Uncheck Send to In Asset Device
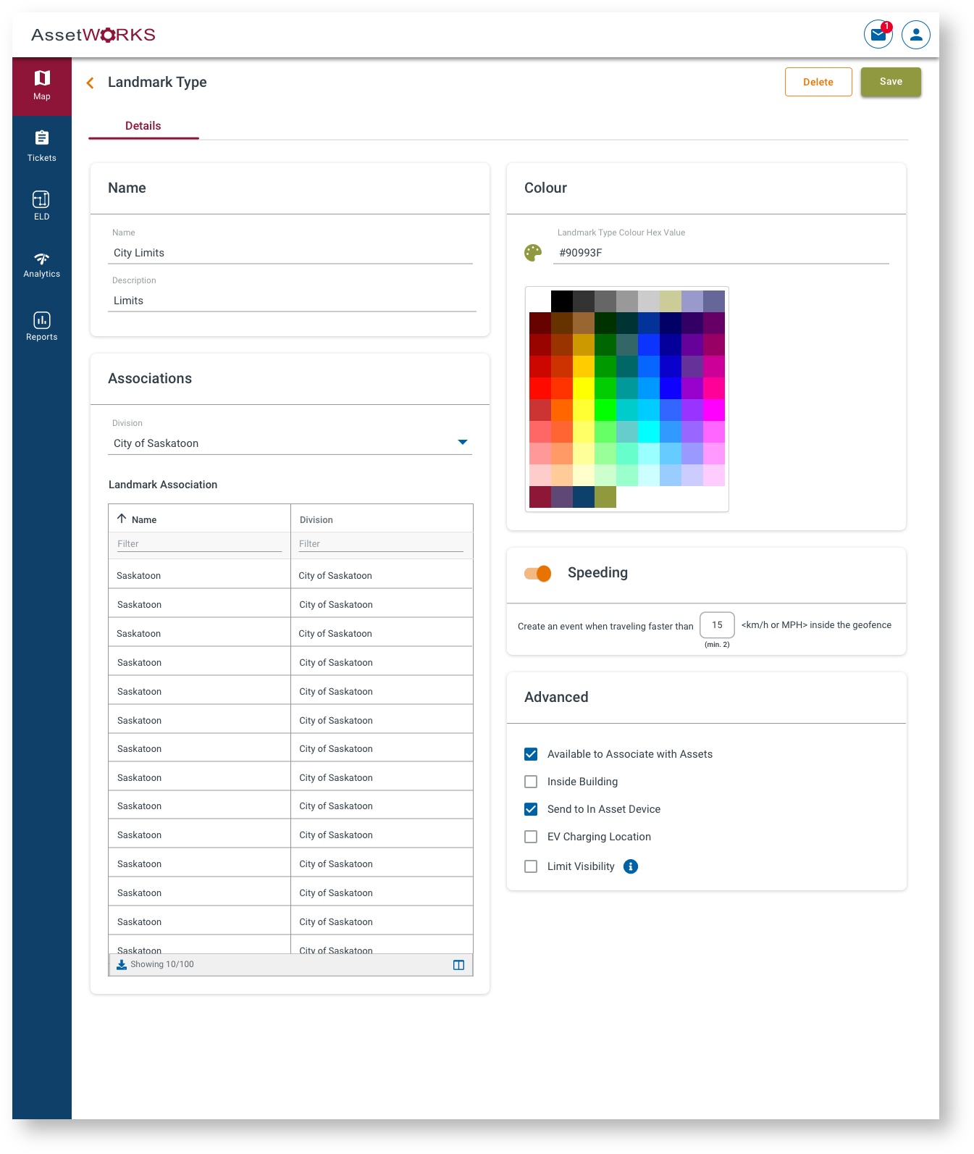The height and width of the screenshot is (1154, 974). pos(531,809)
